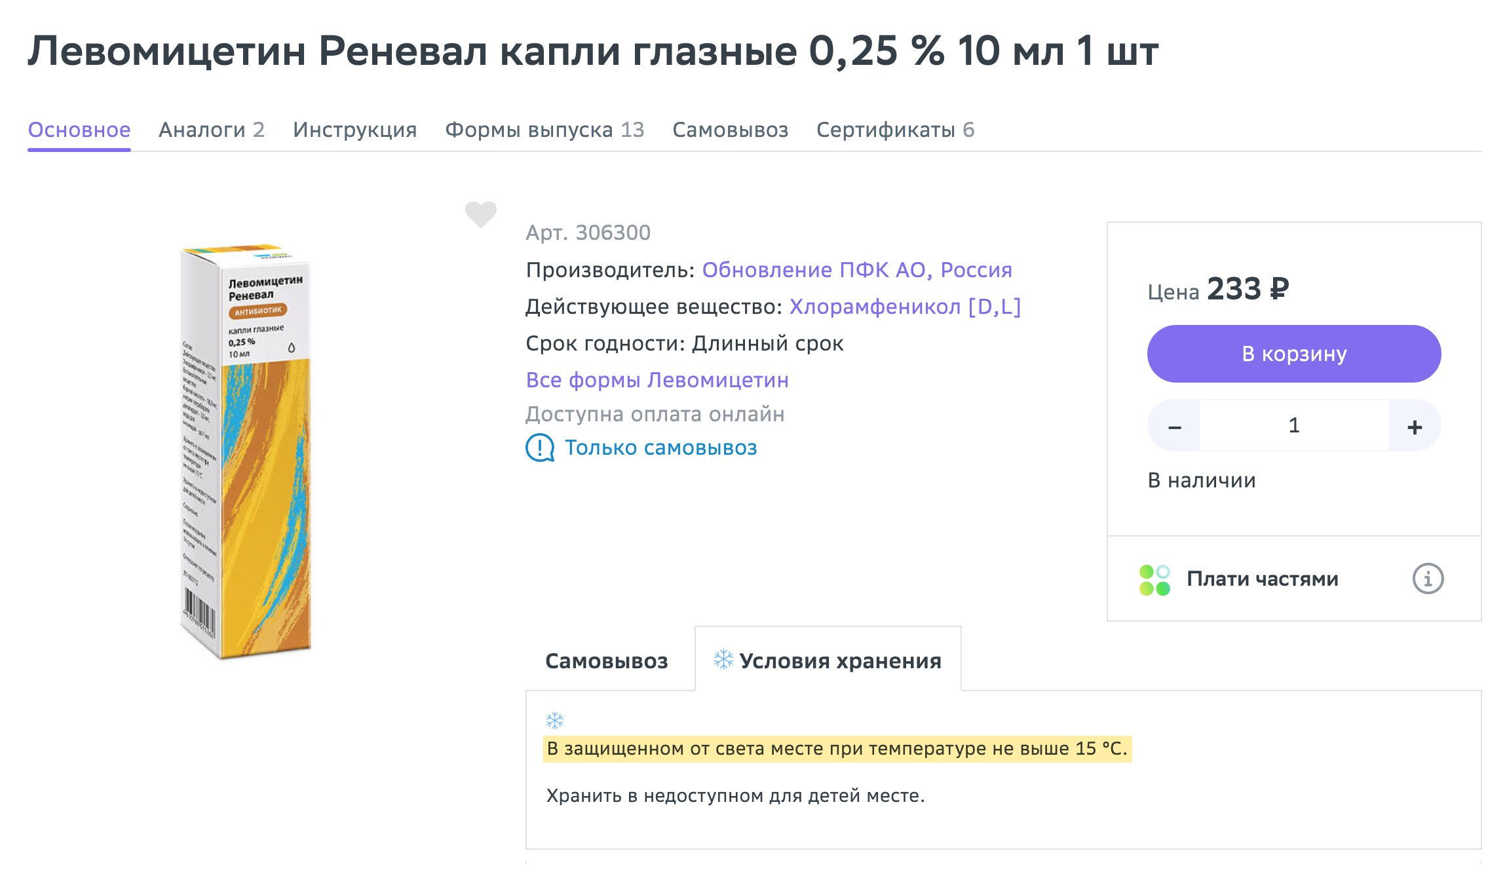Decrease quantity with minus button
Viewport: 1507px width, 891px height.
1174,426
